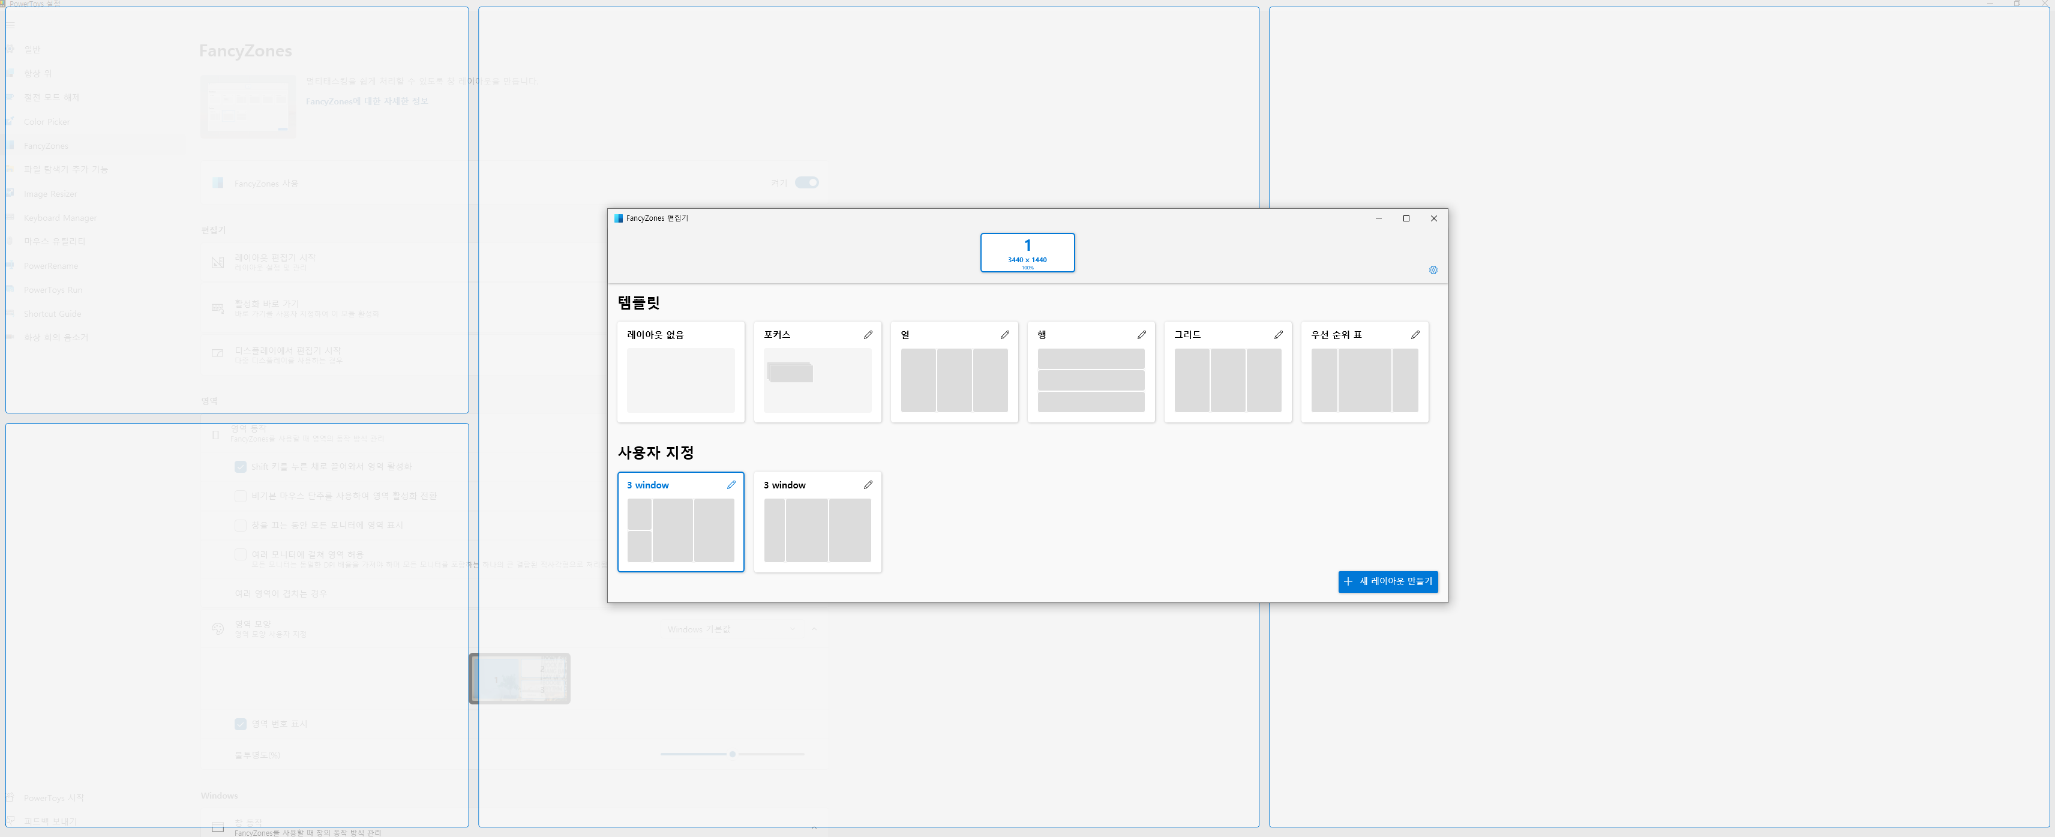This screenshot has width=2055, height=840.
Task: Toggle Shift 키 drag activation checkbox
Action: (x=240, y=467)
